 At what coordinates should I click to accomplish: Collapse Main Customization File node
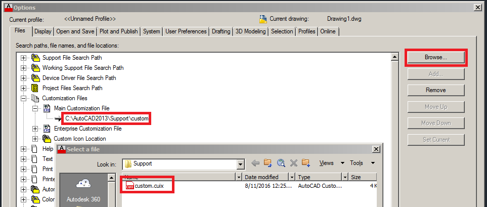point(35,108)
